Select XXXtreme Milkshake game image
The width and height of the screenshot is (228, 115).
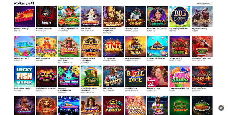[180, 76]
